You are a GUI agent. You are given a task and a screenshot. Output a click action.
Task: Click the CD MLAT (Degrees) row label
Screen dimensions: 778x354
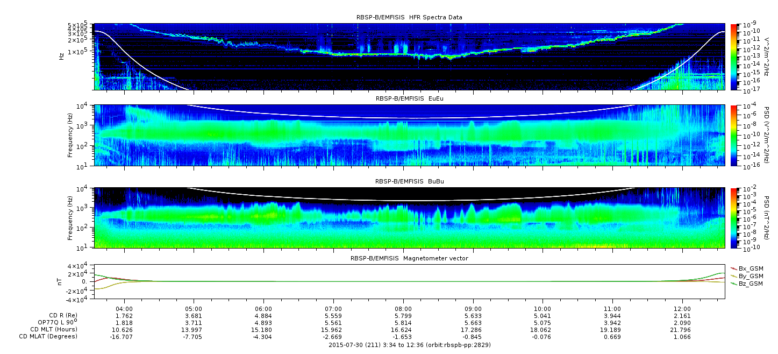point(49,336)
